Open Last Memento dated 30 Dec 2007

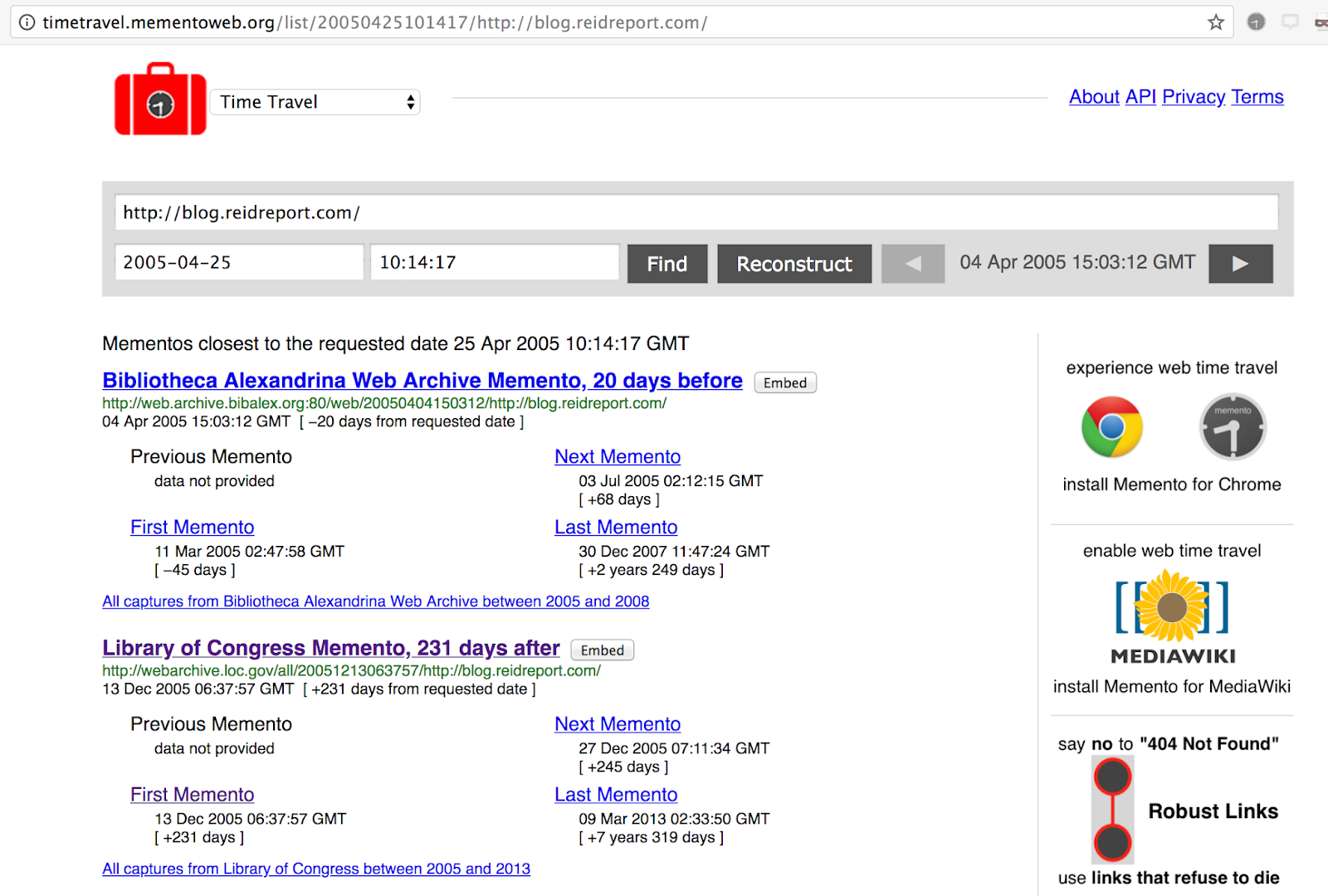(616, 527)
